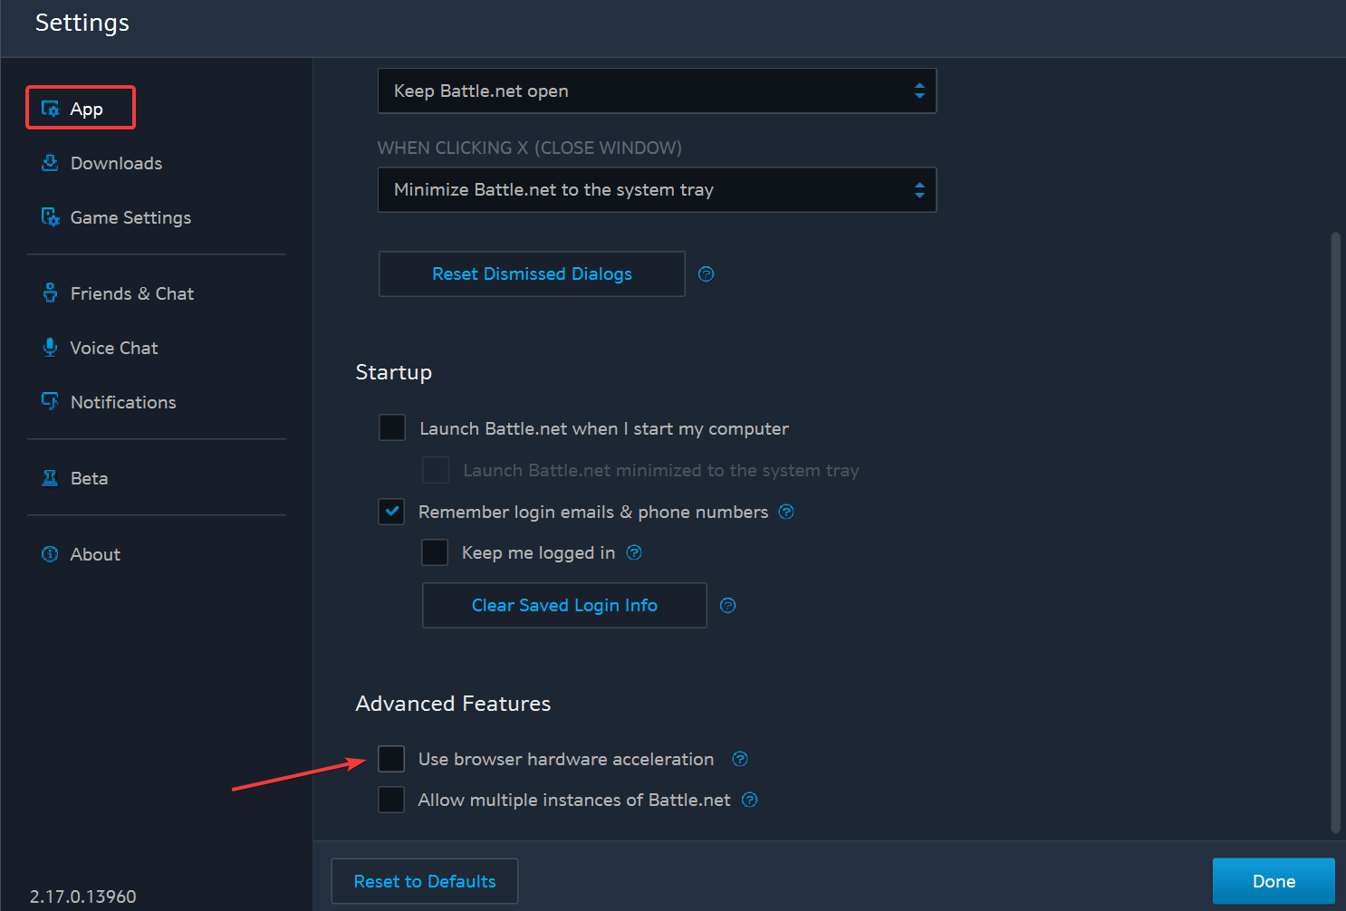
Task: Open the Minimize Battle.net to system tray dropdown
Action: coord(657,189)
